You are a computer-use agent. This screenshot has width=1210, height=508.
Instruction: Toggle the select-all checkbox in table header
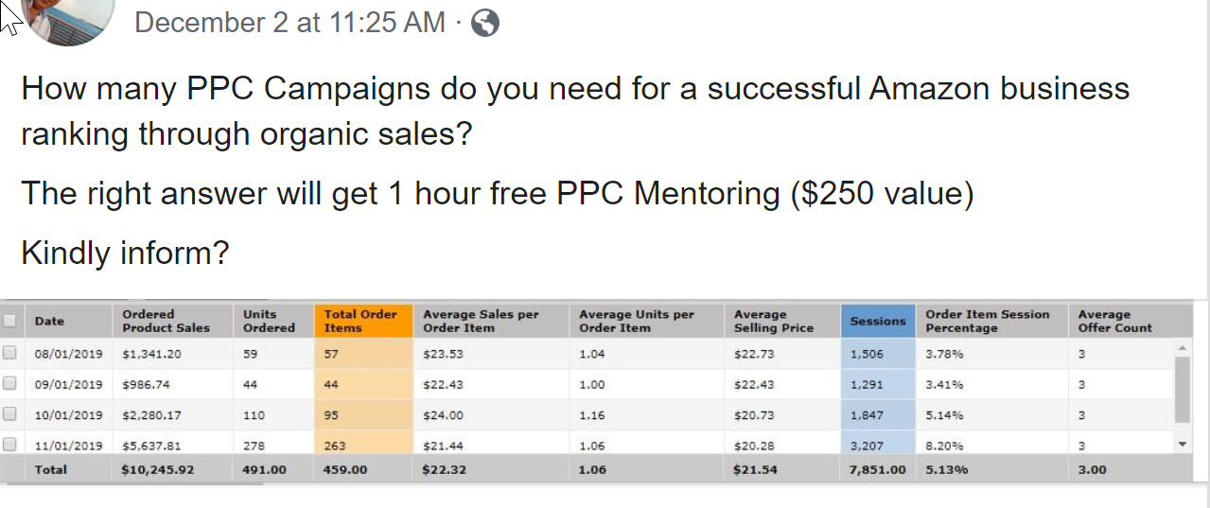pos(10,321)
